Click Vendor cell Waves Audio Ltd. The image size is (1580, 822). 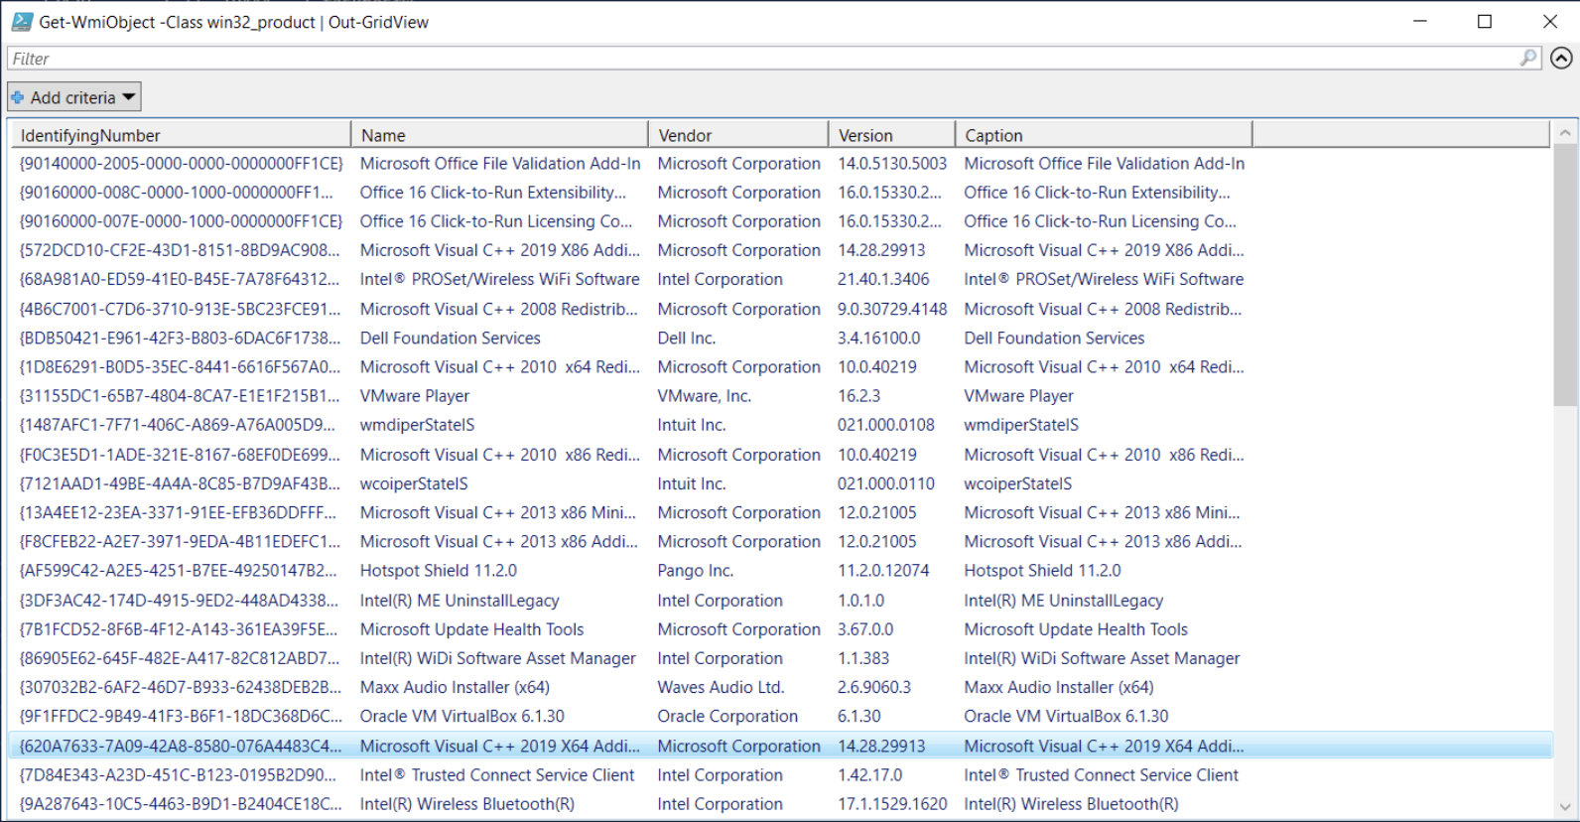(721, 687)
